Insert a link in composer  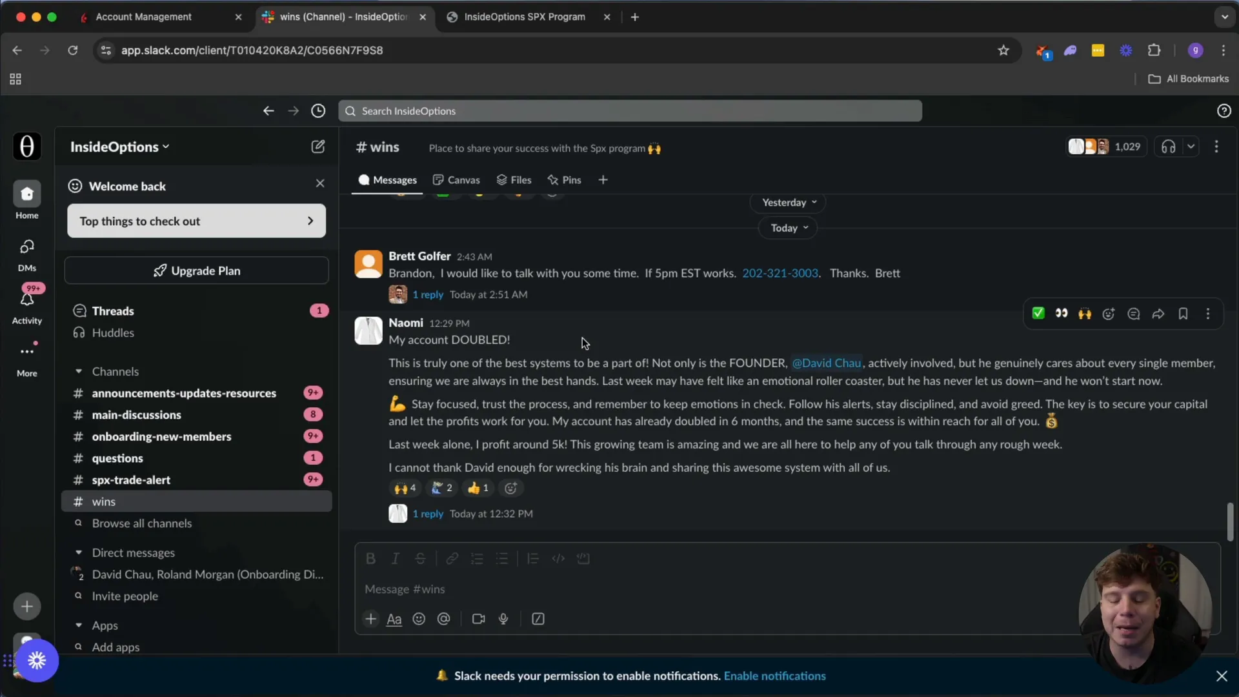click(452, 559)
